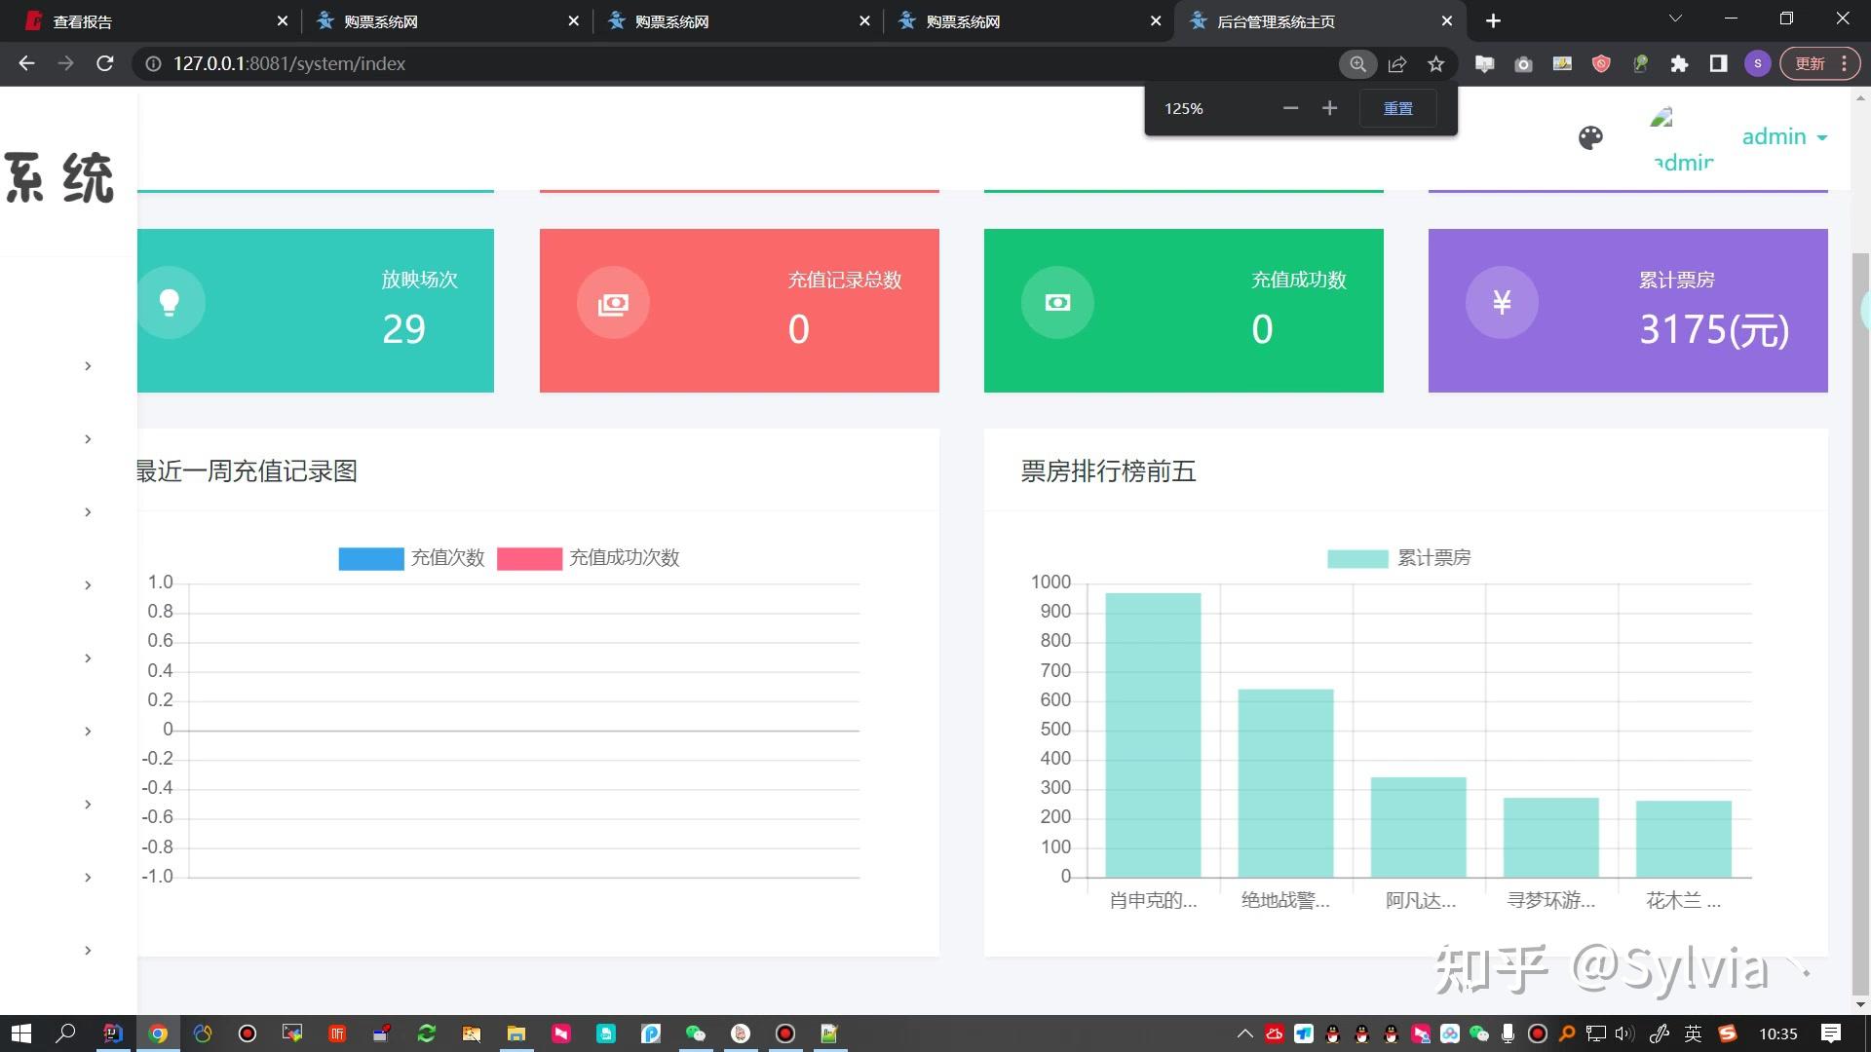Reload the page

(105, 63)
